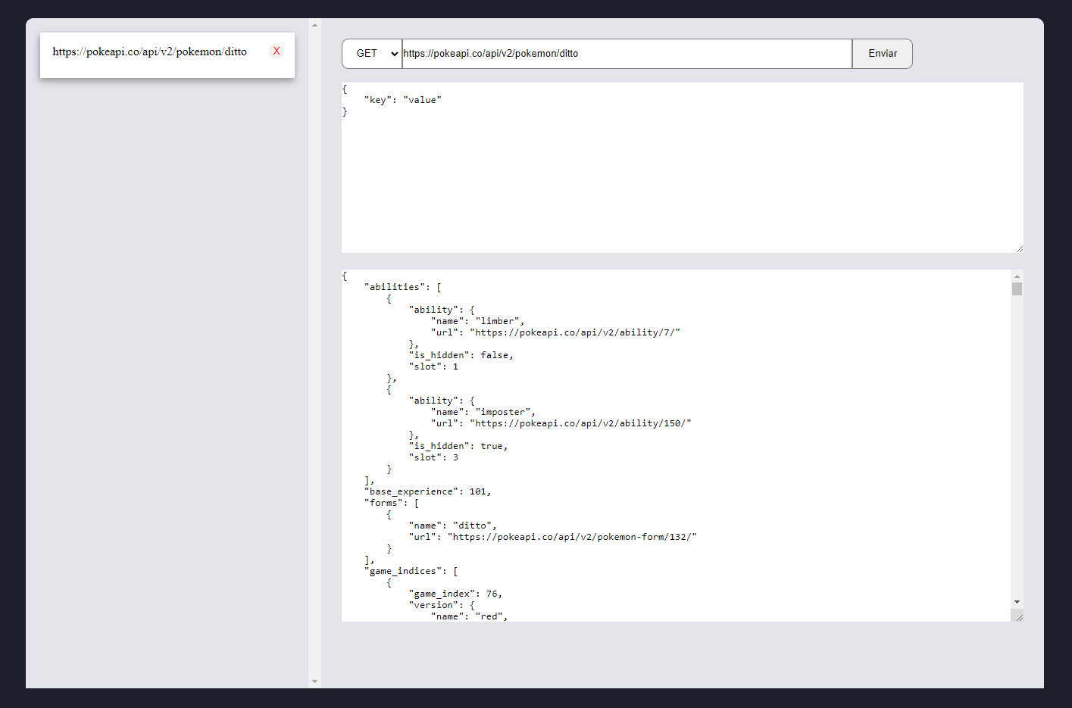The height and width of the screenshot is (708, 1072).
Task: Click the sidebar scrollbar down arrow
Action: coord(314,681)
